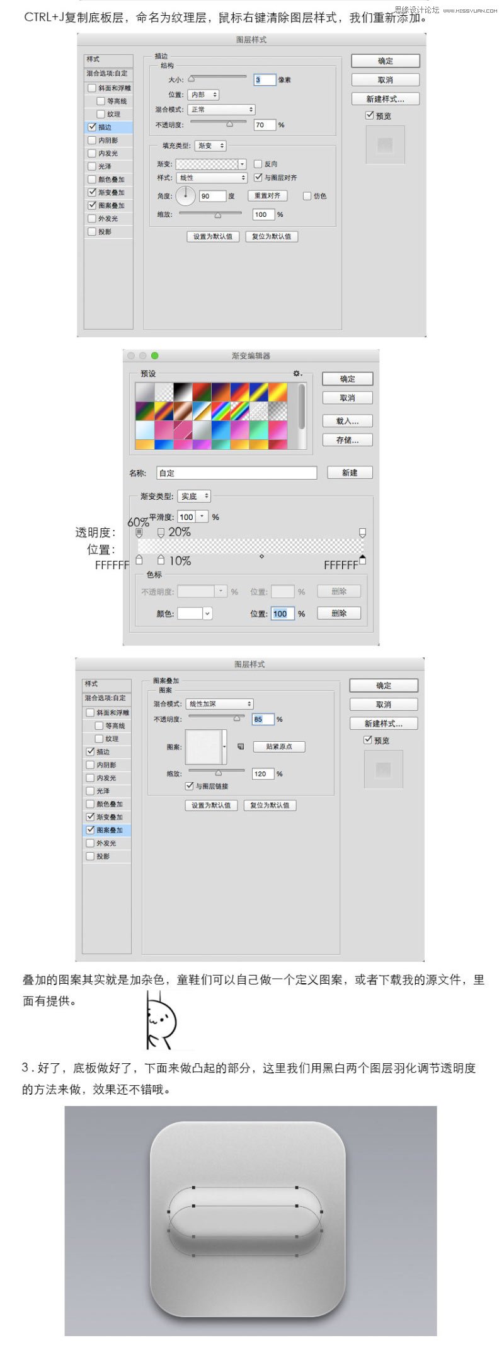Click Reset Alignment (重置对齐) button
This screenshot has height=1350, width=504.
pyautogui.click(x=267, y=196)
